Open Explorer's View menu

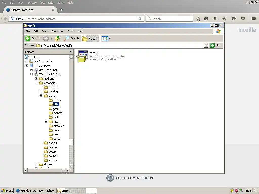coord(45,31)
